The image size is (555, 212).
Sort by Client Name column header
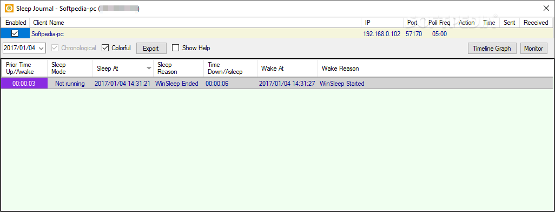[195, 23]
